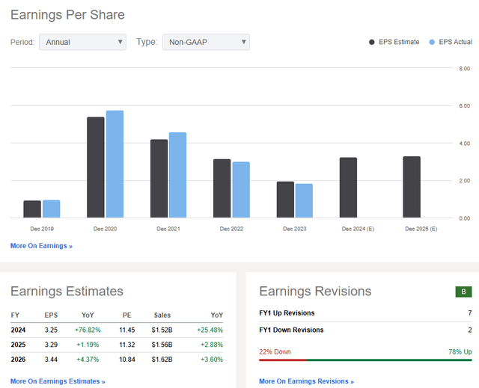
Task: Click the 11.45 PE value
Action: pyautogui.click(x=127, y=330)
